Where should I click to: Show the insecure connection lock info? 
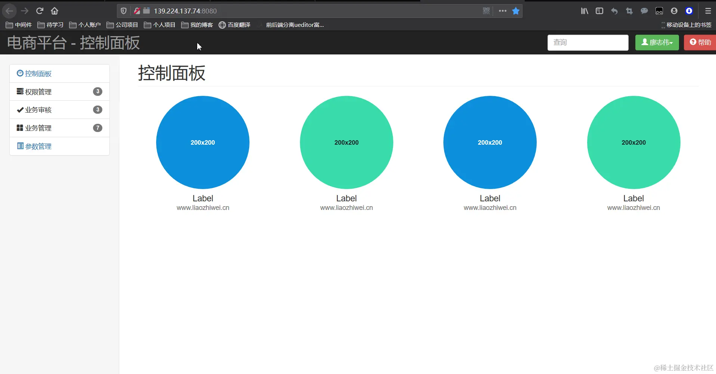click(137, 11)
